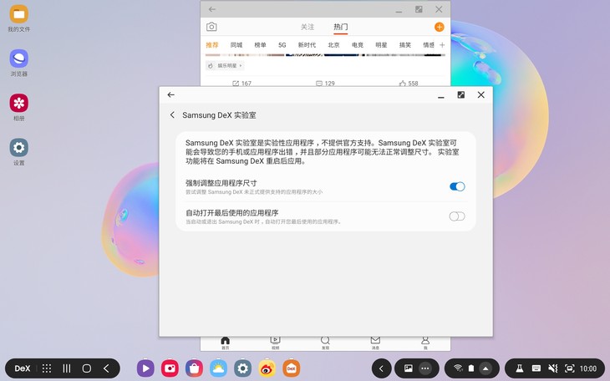The width and height of the screenshot is (610, 381).
Task: Go back with the chevron beside Samsung DeX 实验室
Action: [172, 114]
